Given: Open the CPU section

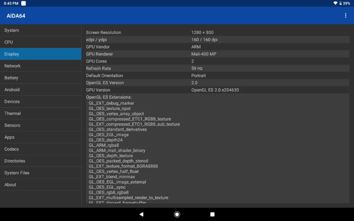Looking at the screenshot, I should pos(41,42).
